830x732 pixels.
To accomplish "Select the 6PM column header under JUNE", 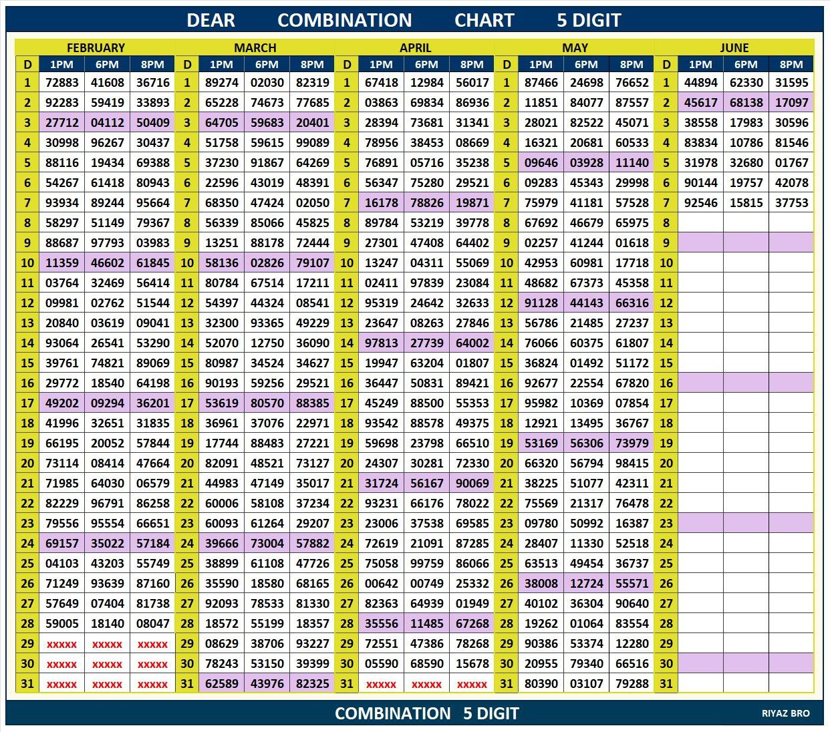I will tap(746, 64).
